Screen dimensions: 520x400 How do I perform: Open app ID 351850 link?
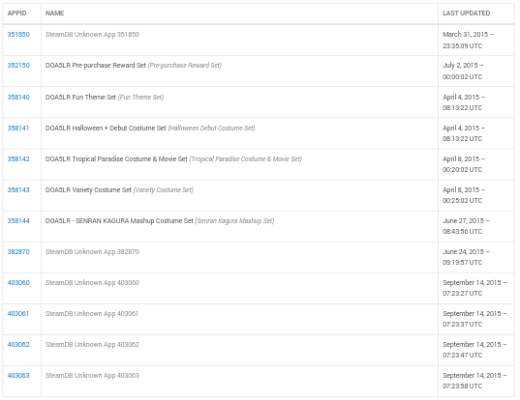coord(18,35)
